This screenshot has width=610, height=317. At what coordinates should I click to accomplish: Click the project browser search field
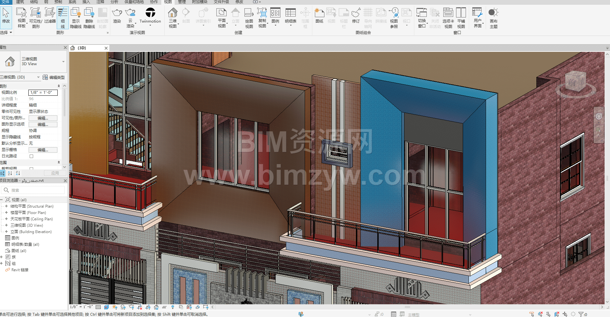[x=35, y=190]
